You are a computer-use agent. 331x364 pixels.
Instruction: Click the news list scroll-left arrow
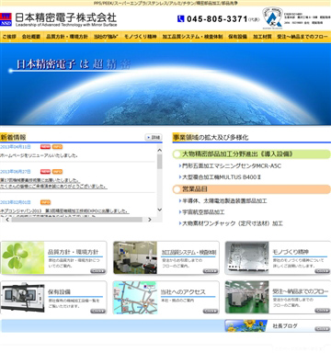7,220
